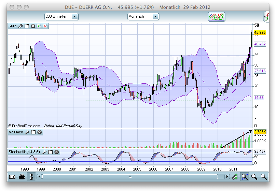
Task: Click the window title DUE - DUERR AG O.N.
Action: [x=88, y=7]
